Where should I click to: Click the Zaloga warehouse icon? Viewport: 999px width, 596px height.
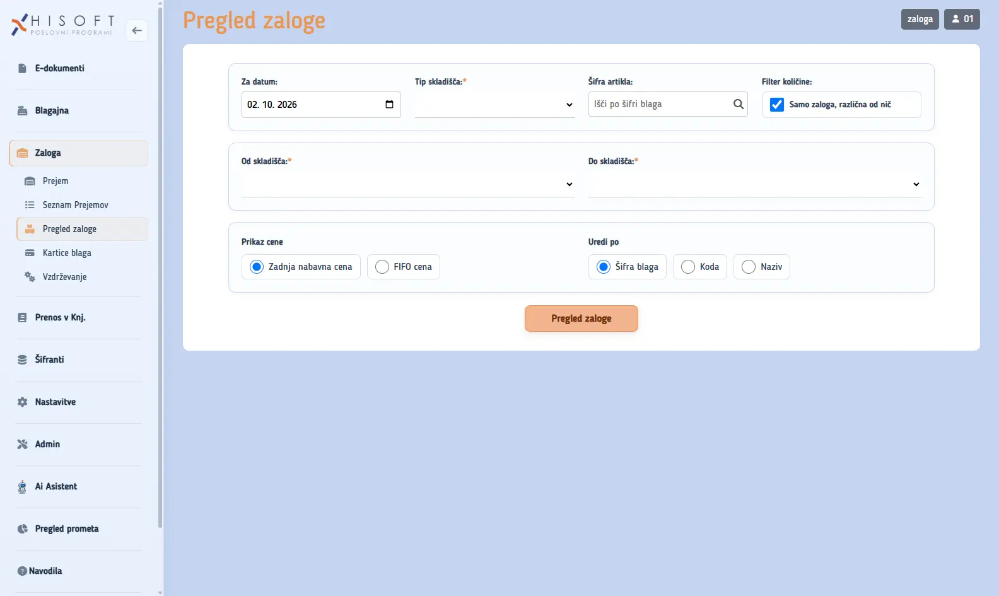click(23, 153)
